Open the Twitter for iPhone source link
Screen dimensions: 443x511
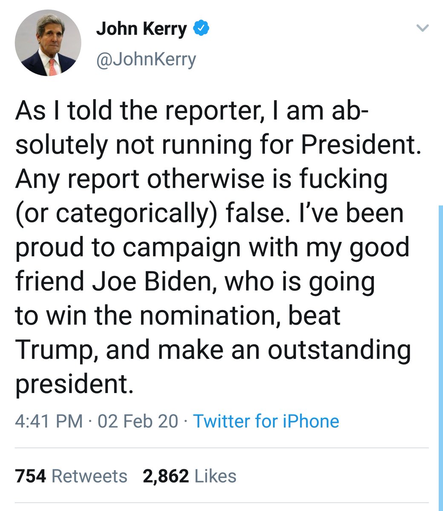coord(266,421)
